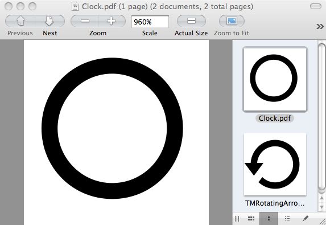Minimize the Preview window

pyautogui.click(x=20, y=6)
